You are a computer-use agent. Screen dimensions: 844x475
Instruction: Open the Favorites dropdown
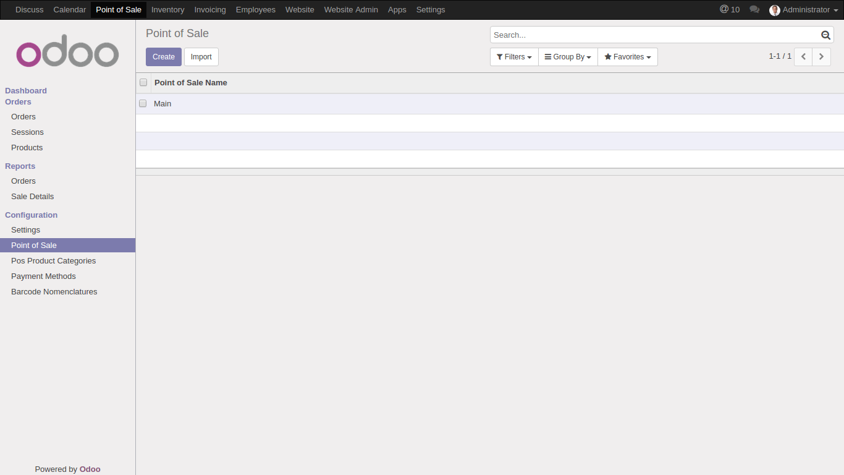coord(628,57)
